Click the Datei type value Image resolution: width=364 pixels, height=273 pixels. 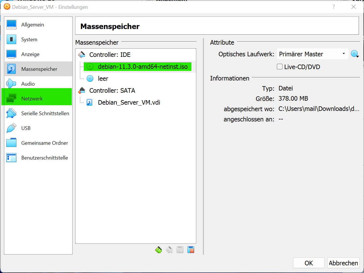click(x=286, y=88)
